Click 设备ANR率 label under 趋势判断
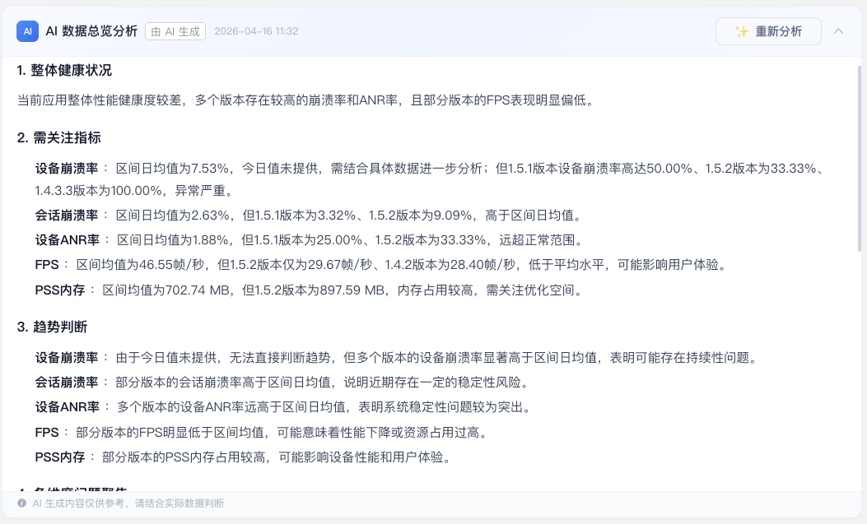The height and width of the screenshot is (524, 867). pos(68,406)
